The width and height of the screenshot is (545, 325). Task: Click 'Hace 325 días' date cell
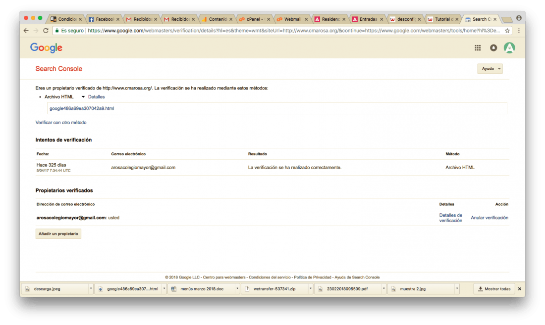coord(51,165)
